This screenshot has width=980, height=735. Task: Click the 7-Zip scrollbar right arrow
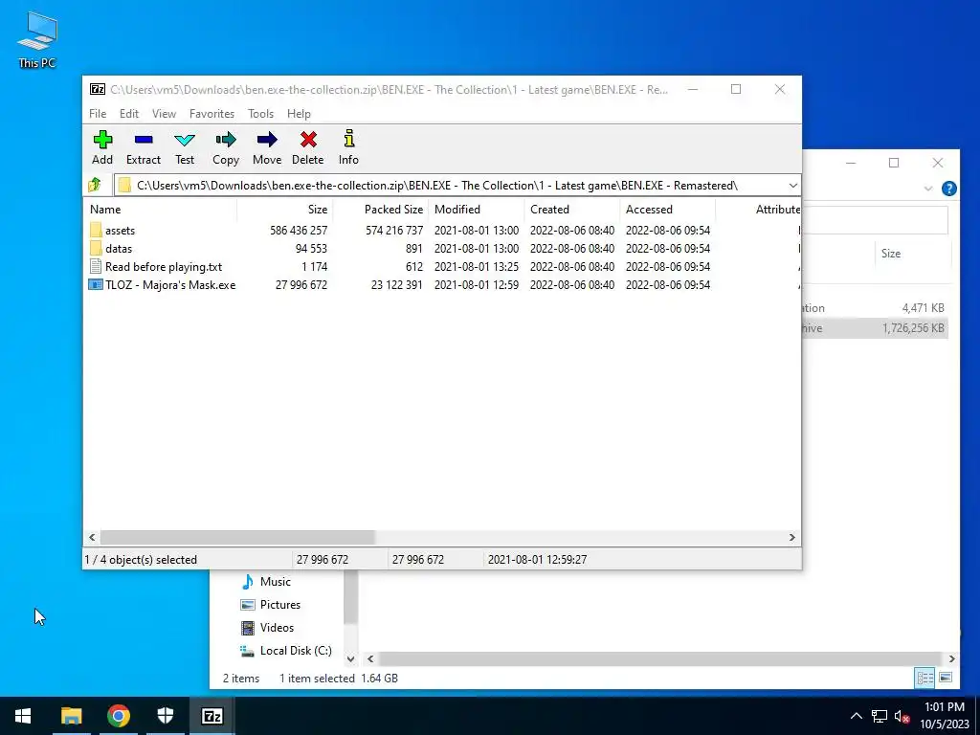(791, 538)
